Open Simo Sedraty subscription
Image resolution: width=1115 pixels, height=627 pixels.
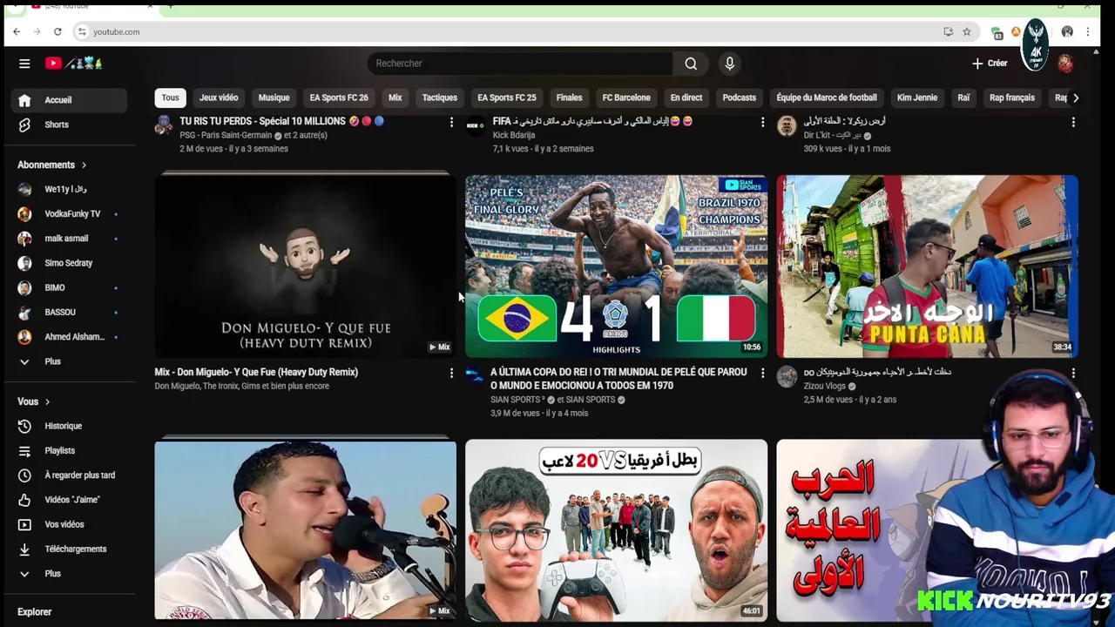pyautogui.click(x=70, y=263)
